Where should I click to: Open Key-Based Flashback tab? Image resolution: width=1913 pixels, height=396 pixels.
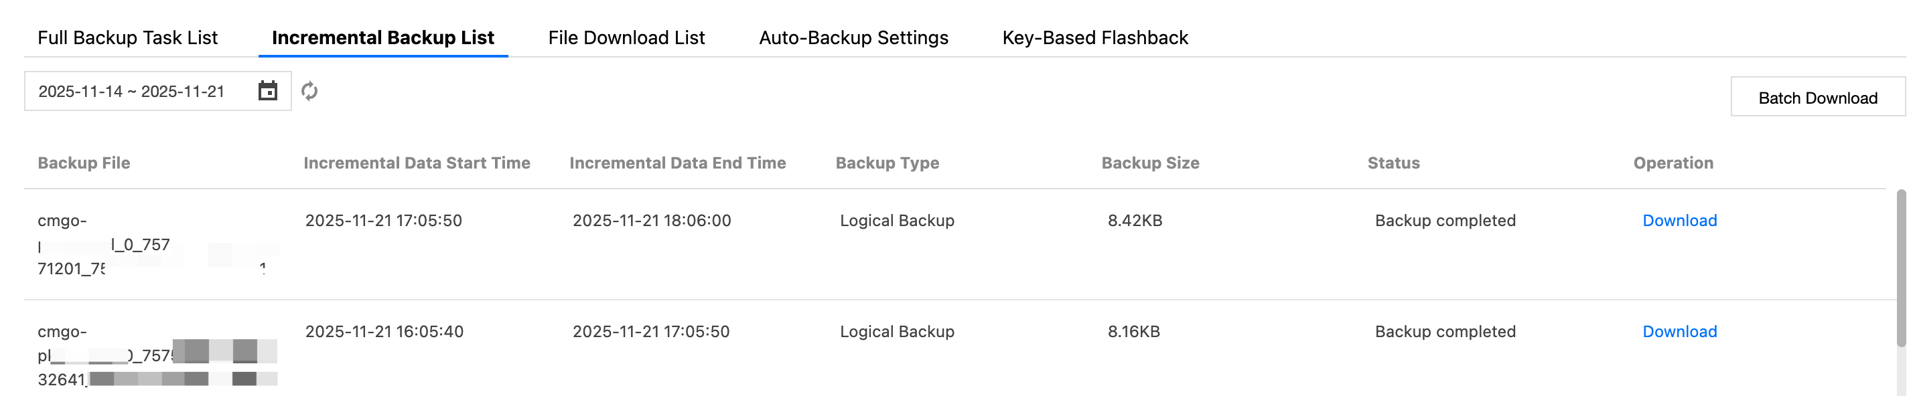tap(1094, 38)
